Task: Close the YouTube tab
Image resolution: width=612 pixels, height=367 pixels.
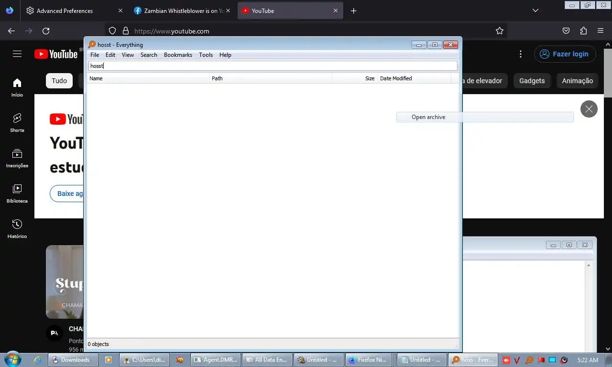Action: [336, 11]
